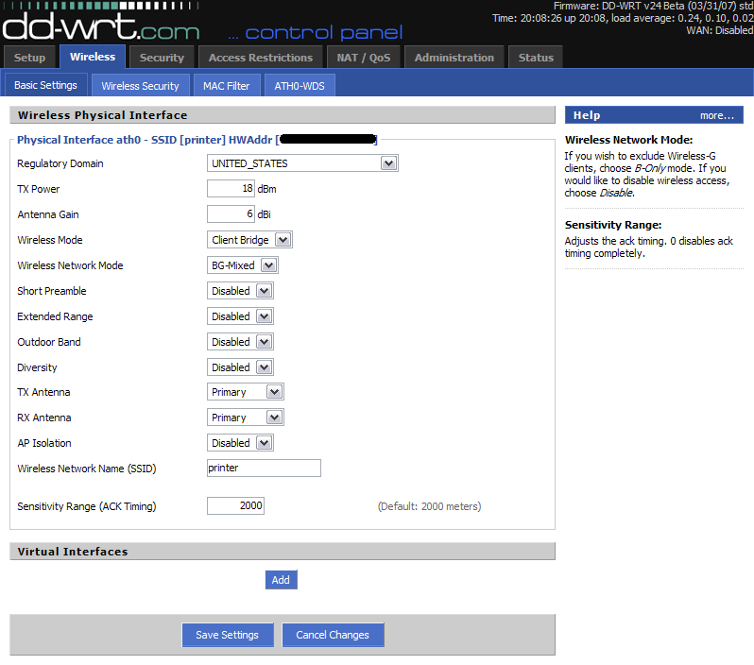Expand the Short Preamble dropdown
Image resolution: width=754 pixels, height=665 pixels.
pyautogui.click(x=240, y=290)
